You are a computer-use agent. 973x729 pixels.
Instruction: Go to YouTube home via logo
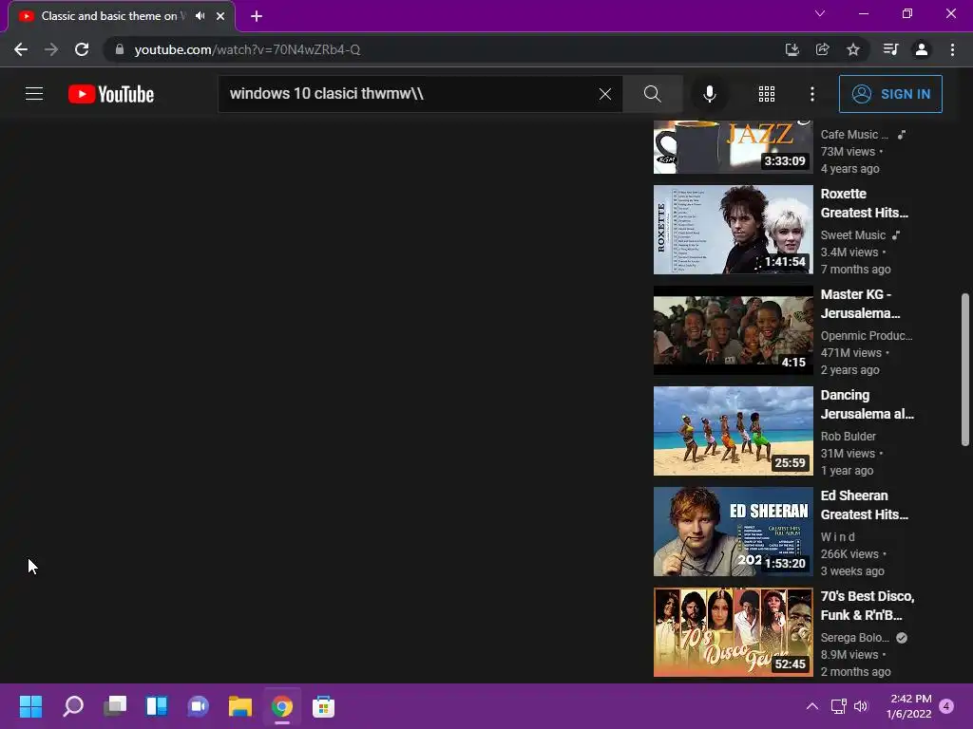[111, 94]
